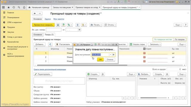The image size is (191, 107).
Task: Post the document with green arrow icon
Action: click(63, 25)
